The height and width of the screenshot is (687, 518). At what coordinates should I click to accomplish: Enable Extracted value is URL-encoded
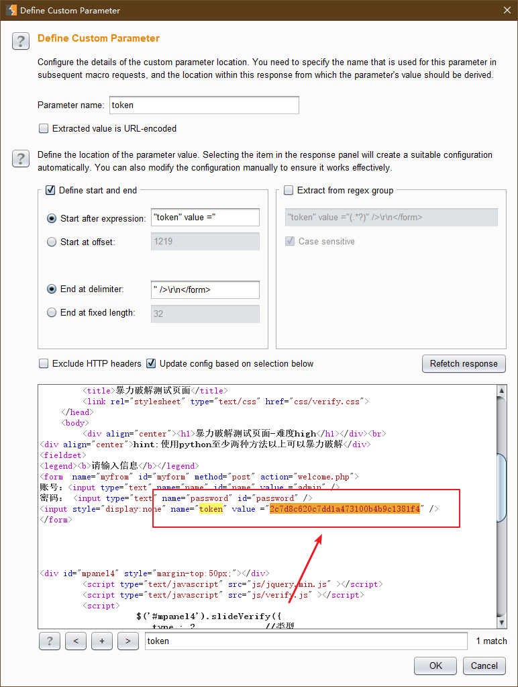(x=44, y=128)
